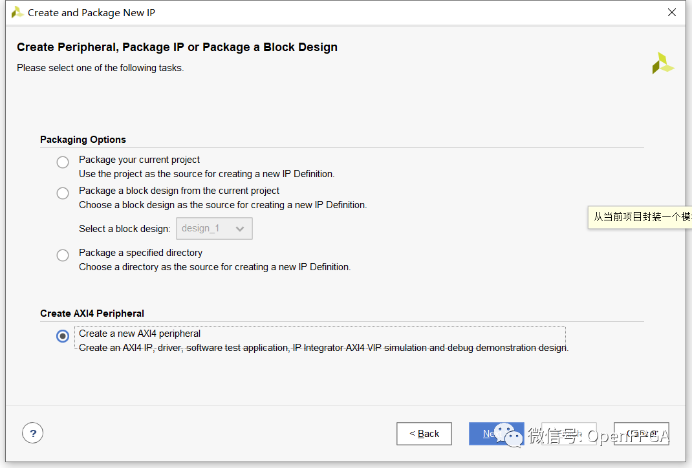Click the Xilinx logo in header area

pyautogui.click(x=663, y=63)
